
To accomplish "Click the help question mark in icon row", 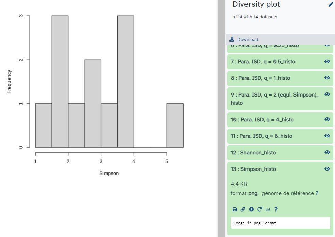I will tap(276, 209).
